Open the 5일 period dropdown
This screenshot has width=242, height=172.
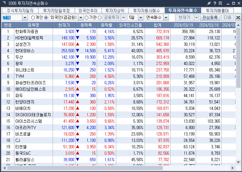[140, 18]
